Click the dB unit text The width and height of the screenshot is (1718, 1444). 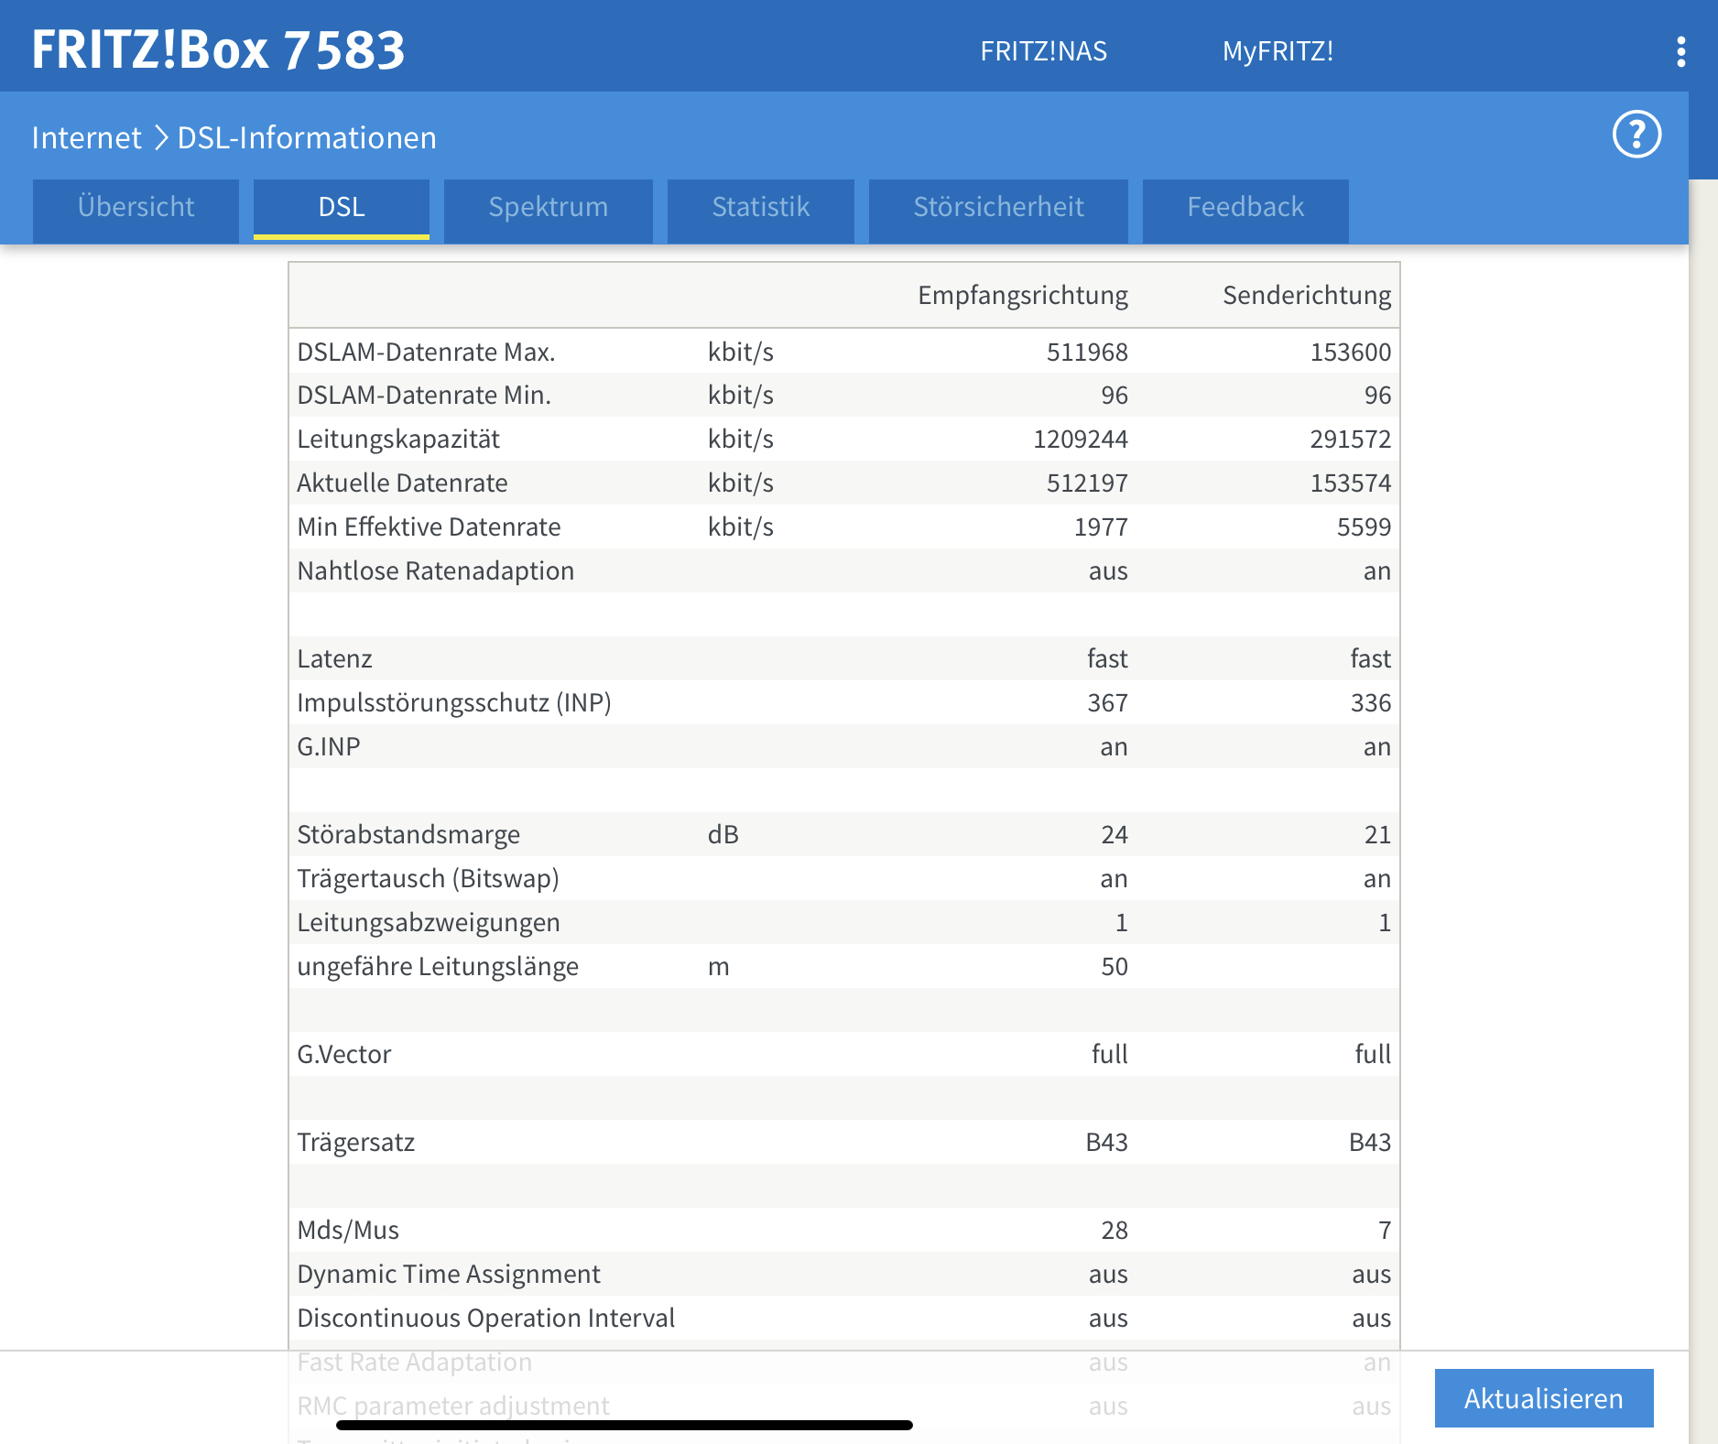coord(723,834)
